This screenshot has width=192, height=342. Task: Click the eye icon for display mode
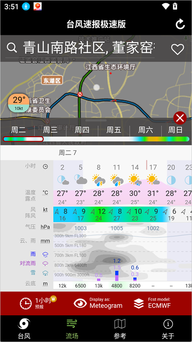80,303
